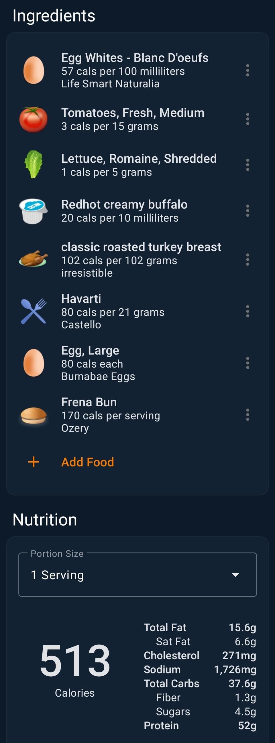Image resolution: width=275 pixels, height=743 pixels.
Task: Tap the romaine lettuce leaf icon
Action: coord(34,164)
